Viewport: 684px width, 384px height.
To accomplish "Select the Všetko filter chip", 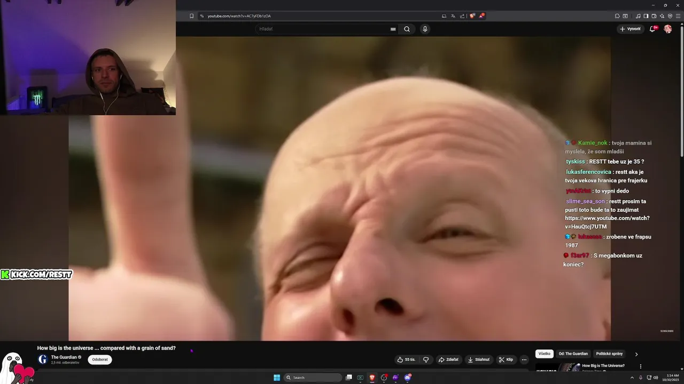I will [x=545, y=354].
